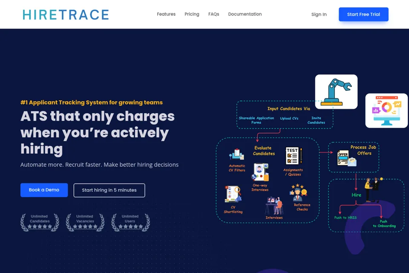Click the Start Free Trial button
Viewport: 409px width, 273px height.
[x=363, y=15]
